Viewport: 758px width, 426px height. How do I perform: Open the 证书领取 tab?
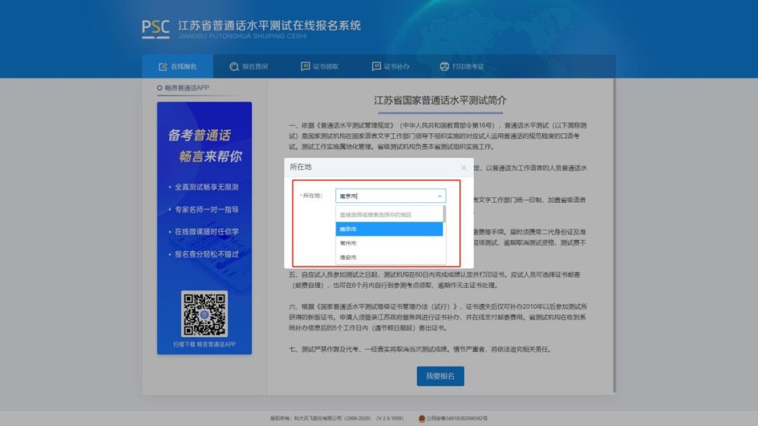tap(319, 67)
